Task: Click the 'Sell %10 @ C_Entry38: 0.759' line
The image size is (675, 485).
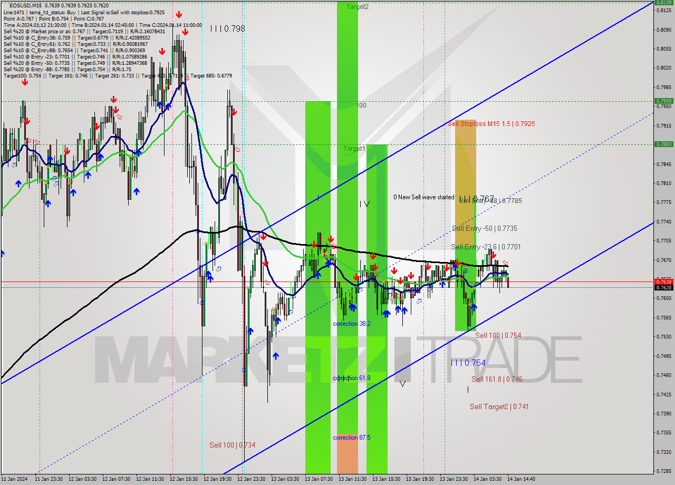Action: tap(77, 37)
